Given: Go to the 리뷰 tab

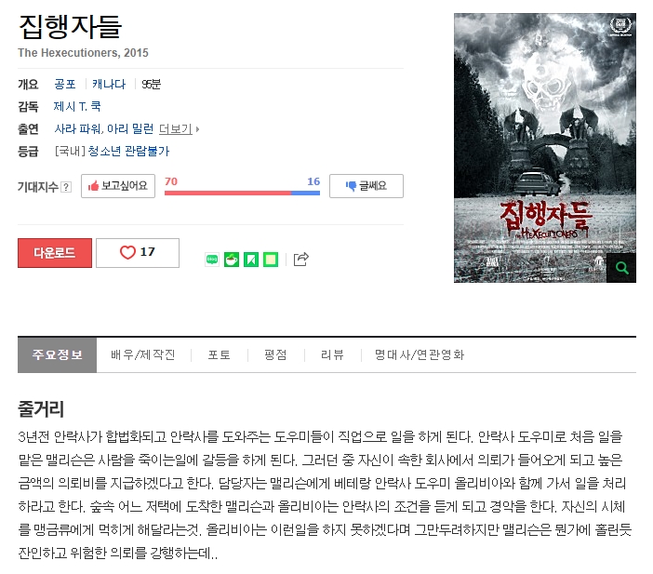Looking at the screenshot, I should (332, 354).
